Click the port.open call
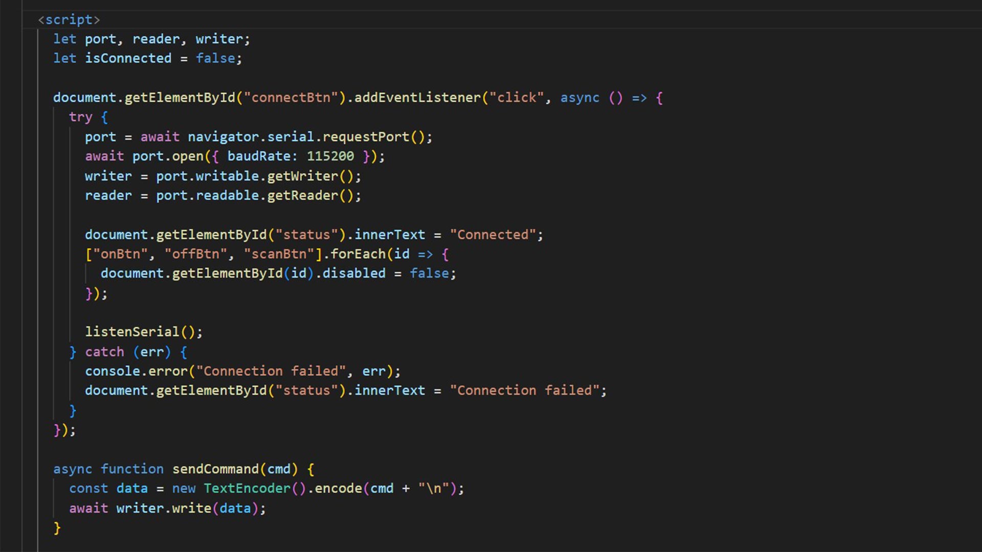This screenshot has height=552, width=982. coord(168,156)
